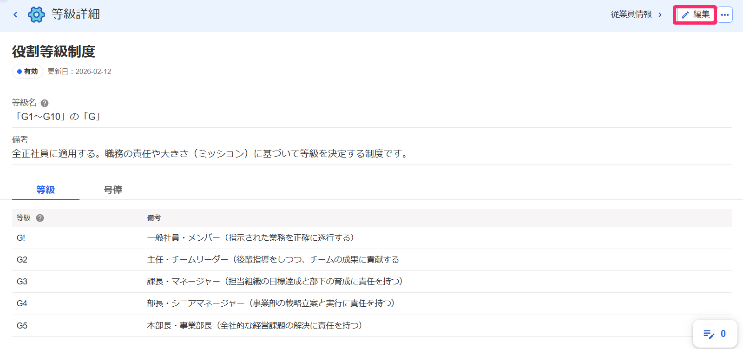The height and width of the screenshot is (349, 743).
Task: Click the 課長・マネージャー remark text
Action: point(275,282)
